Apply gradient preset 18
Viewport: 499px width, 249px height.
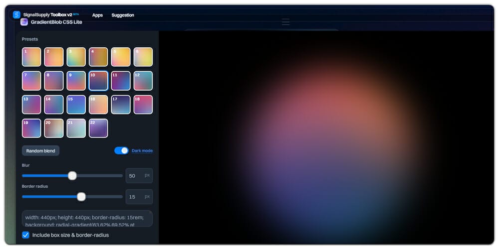(143, 105)
